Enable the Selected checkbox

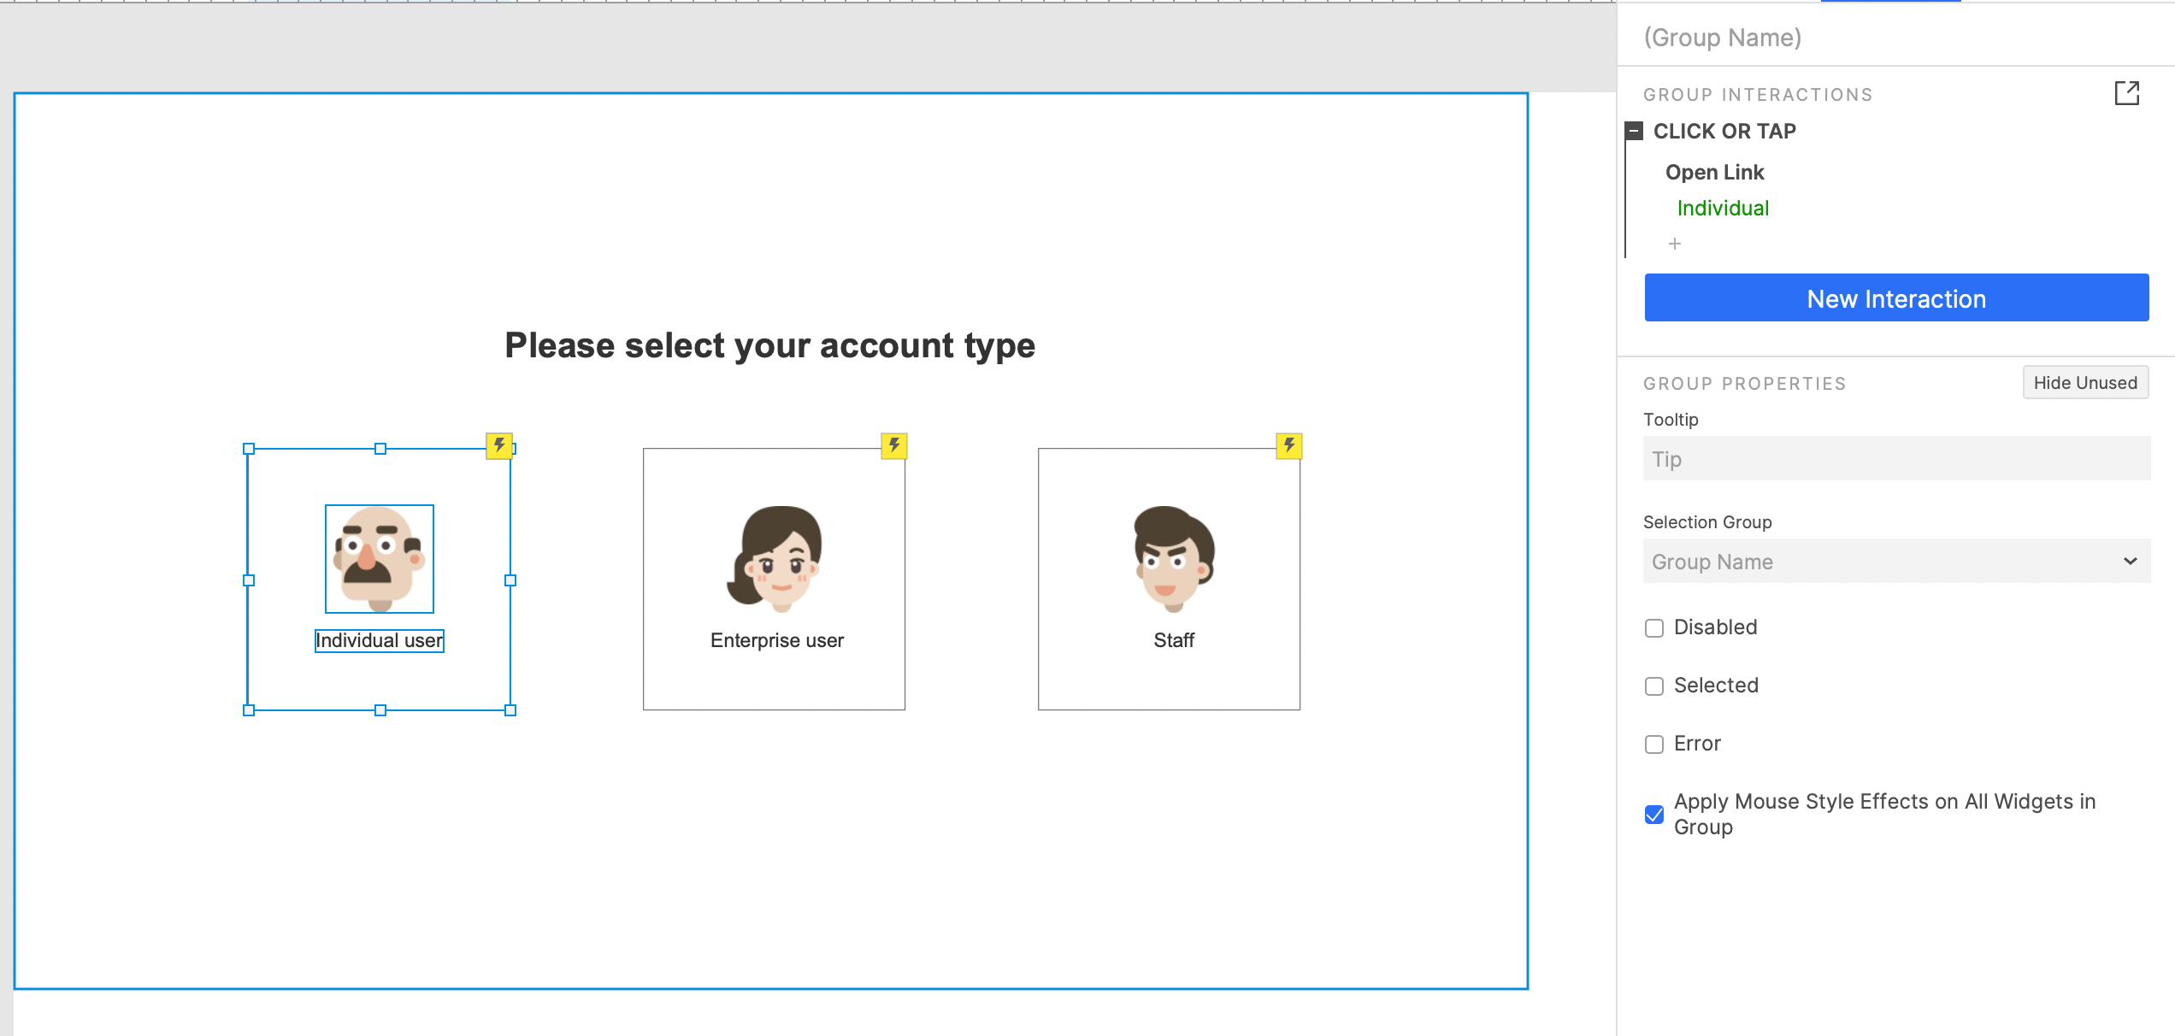[x=1654, y=686]
